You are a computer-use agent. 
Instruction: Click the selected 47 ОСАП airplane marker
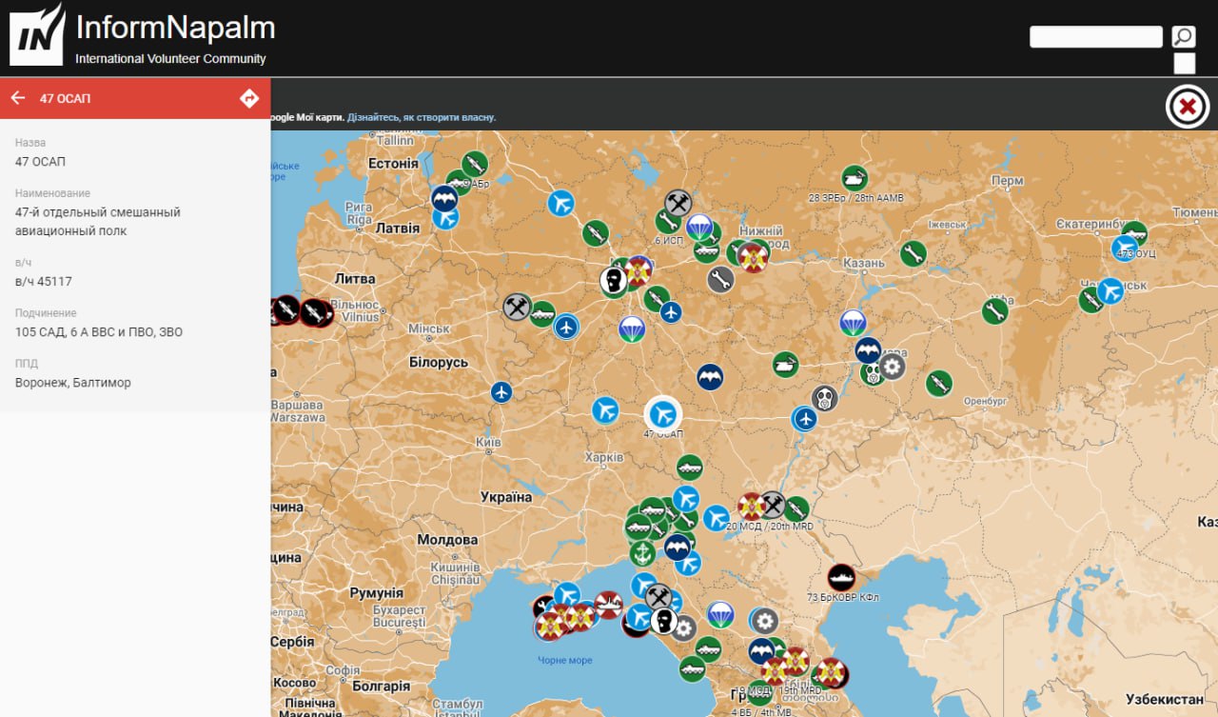pyautogui.click(x=663, y=413)
